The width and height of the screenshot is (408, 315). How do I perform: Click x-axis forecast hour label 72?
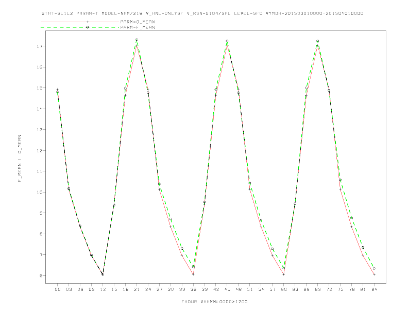point(329,289)
